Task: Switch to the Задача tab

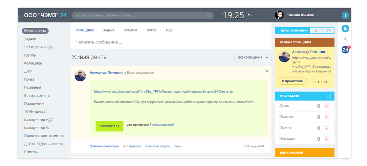Action: (x=109, y=30)
